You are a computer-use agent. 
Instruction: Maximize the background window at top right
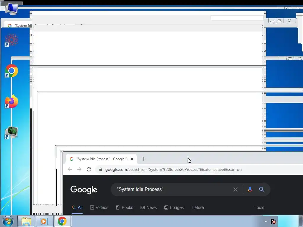(x=280, y=21)
